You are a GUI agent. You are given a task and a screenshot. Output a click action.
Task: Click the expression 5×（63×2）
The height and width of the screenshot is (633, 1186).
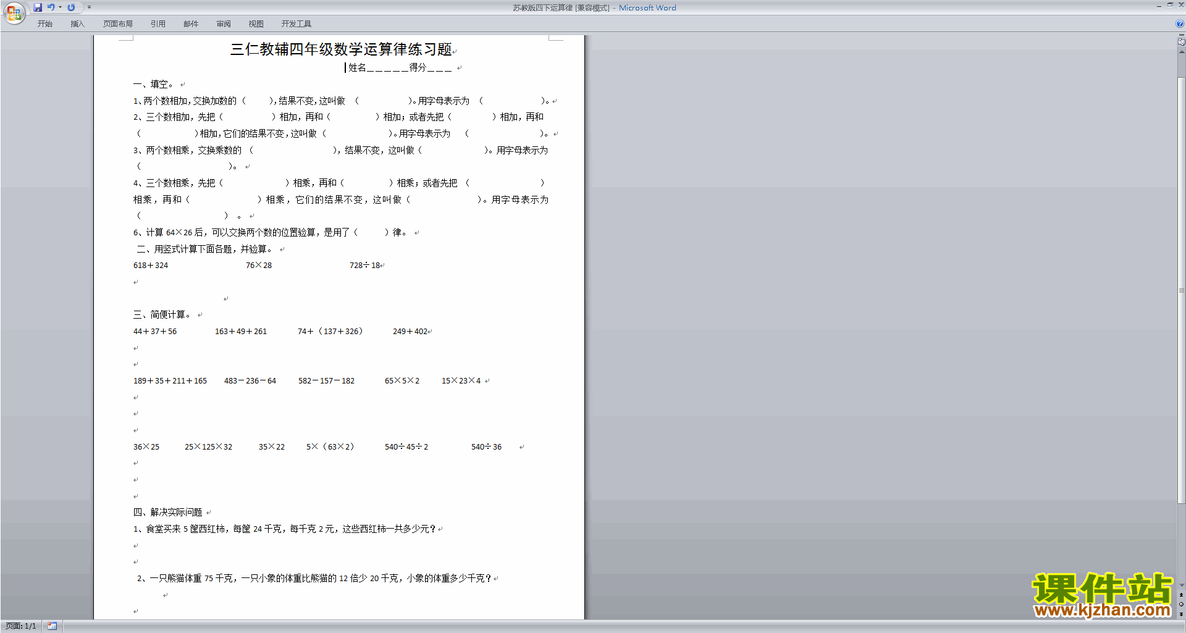coord(330,447)
